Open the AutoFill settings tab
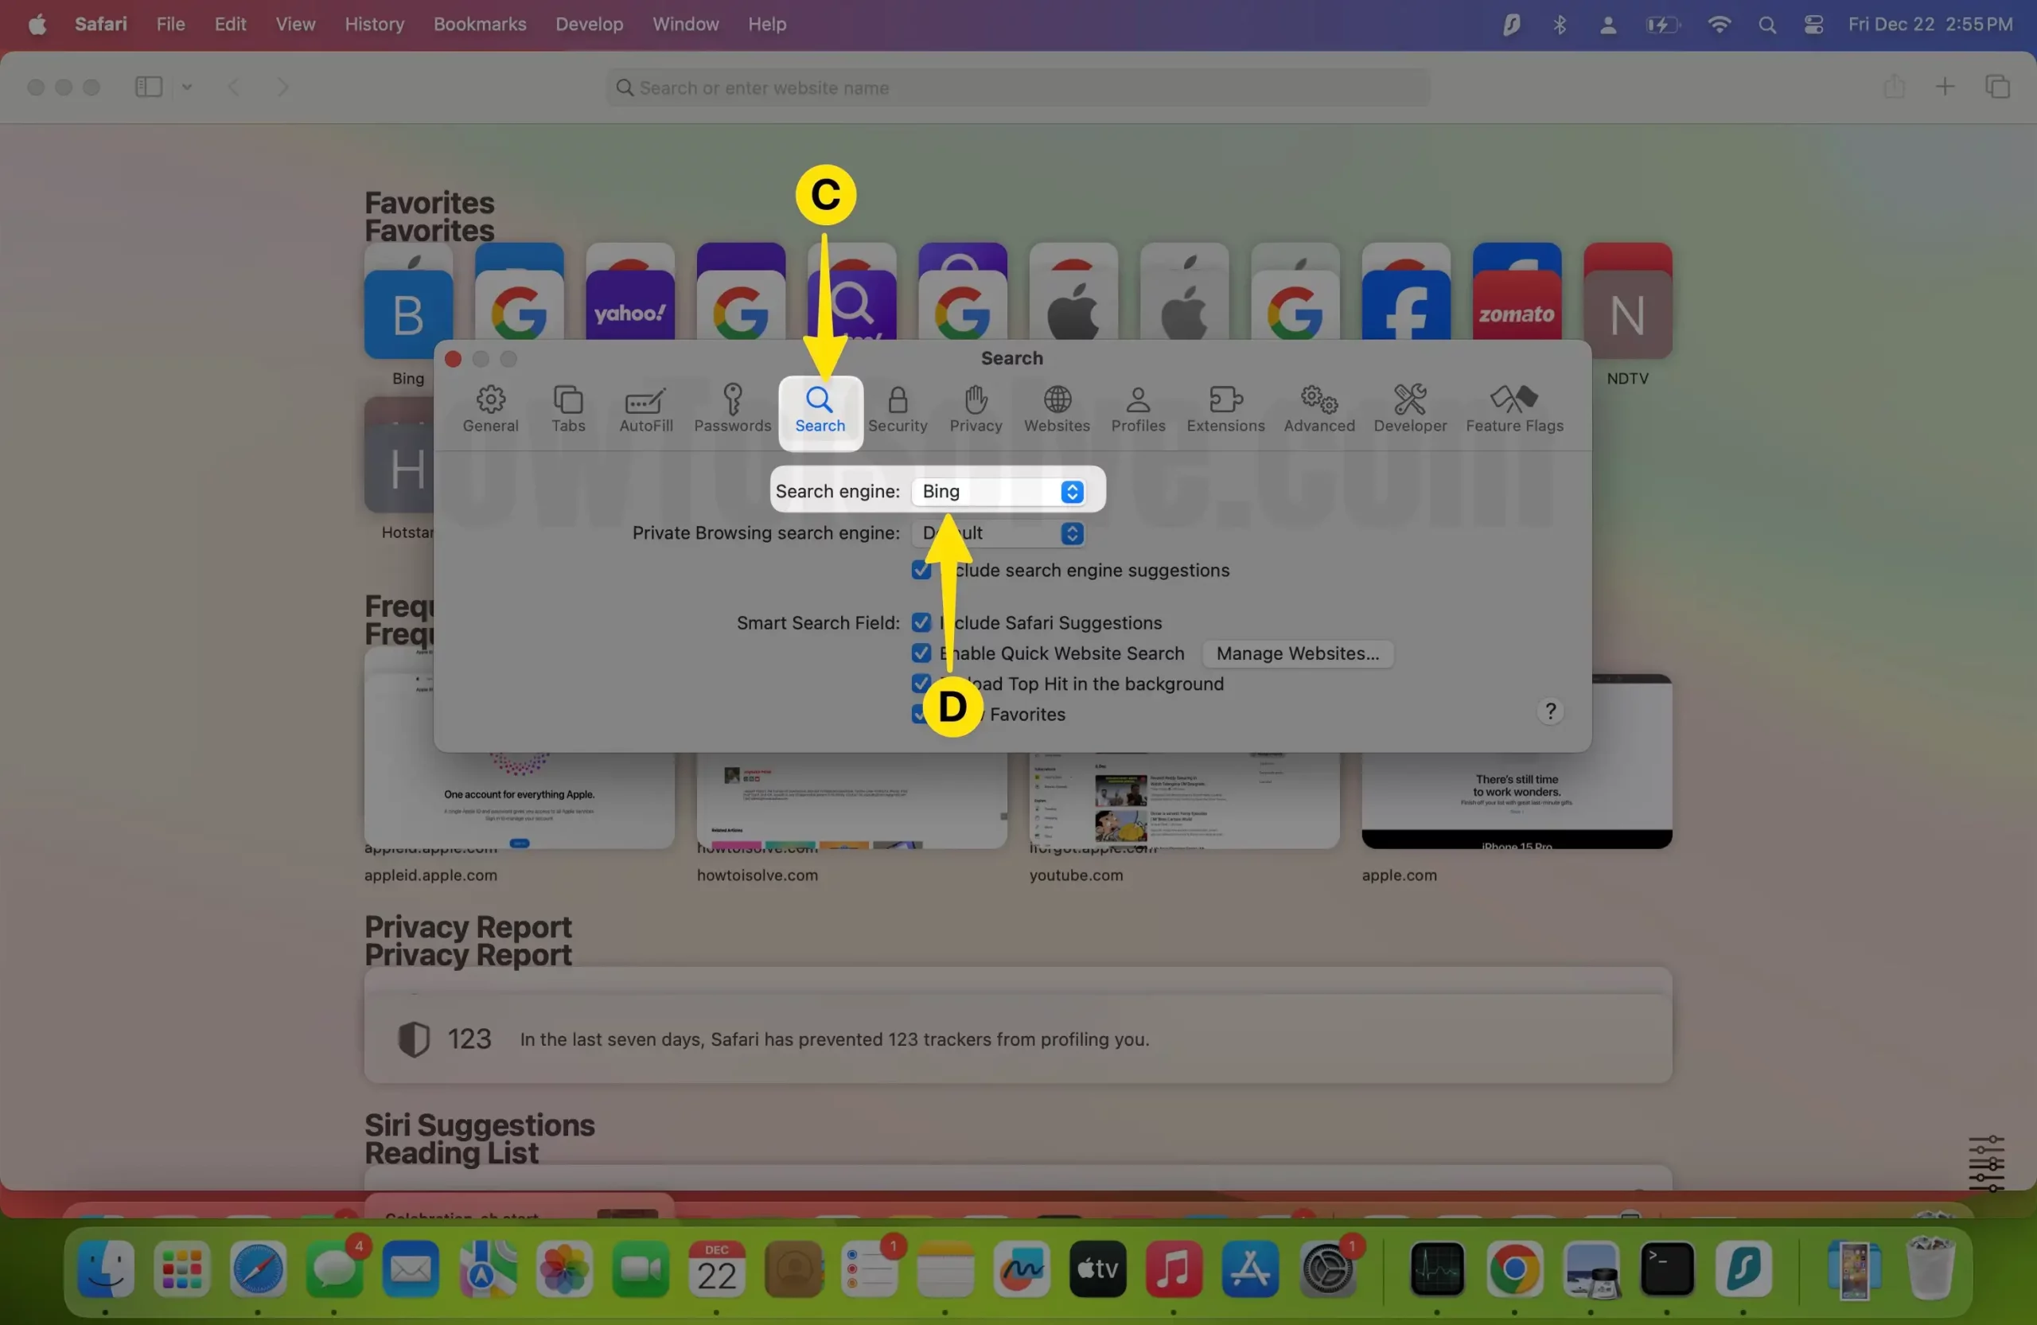This screenshot has height=1325, width=2037. click(x=645, y=410)
